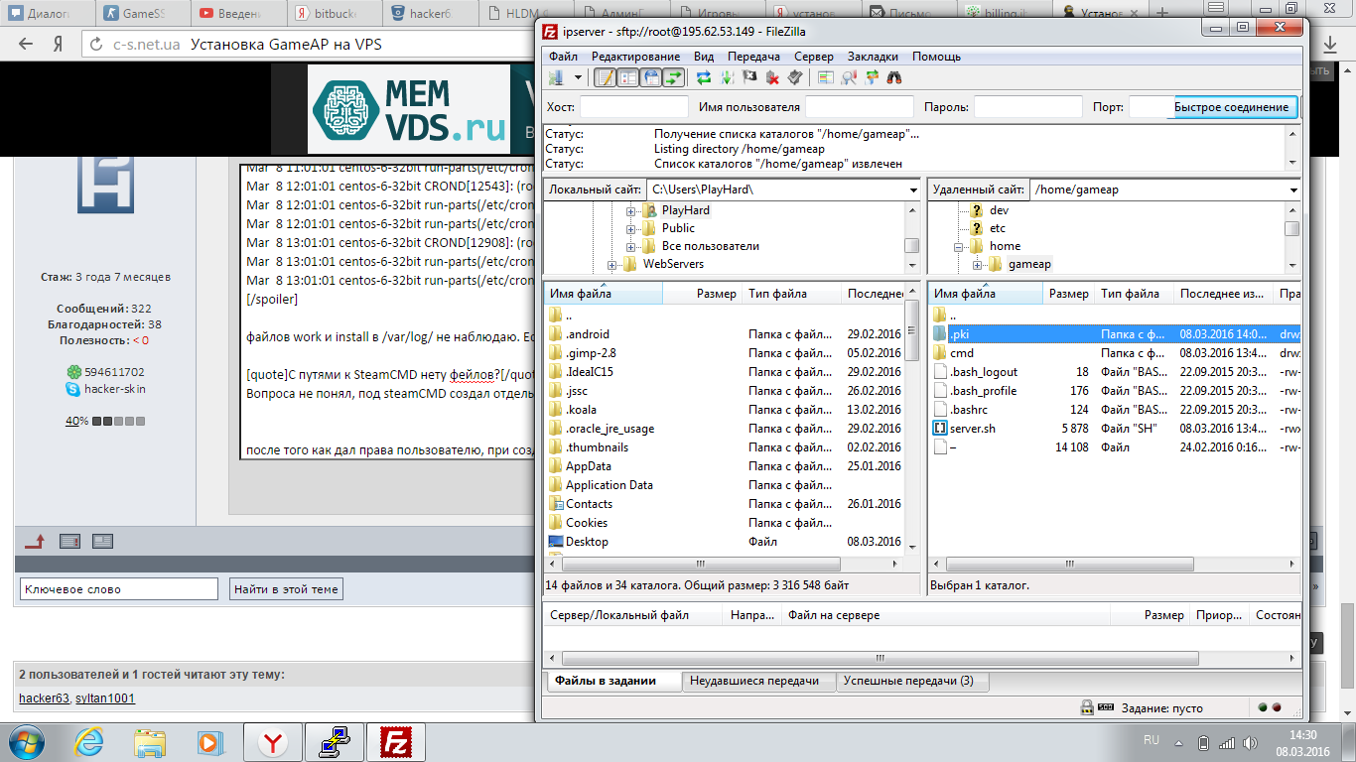Open hacker63 user link in browser
Viewport: 1356px width, 762px height.
[x=45, y=698]
